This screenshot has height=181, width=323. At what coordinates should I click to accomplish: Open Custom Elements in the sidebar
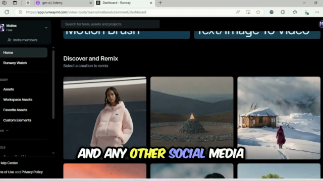tap(17, 120)
